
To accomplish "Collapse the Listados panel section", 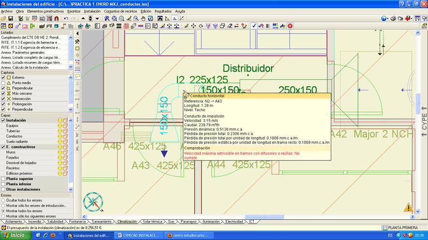I will 71,32.
